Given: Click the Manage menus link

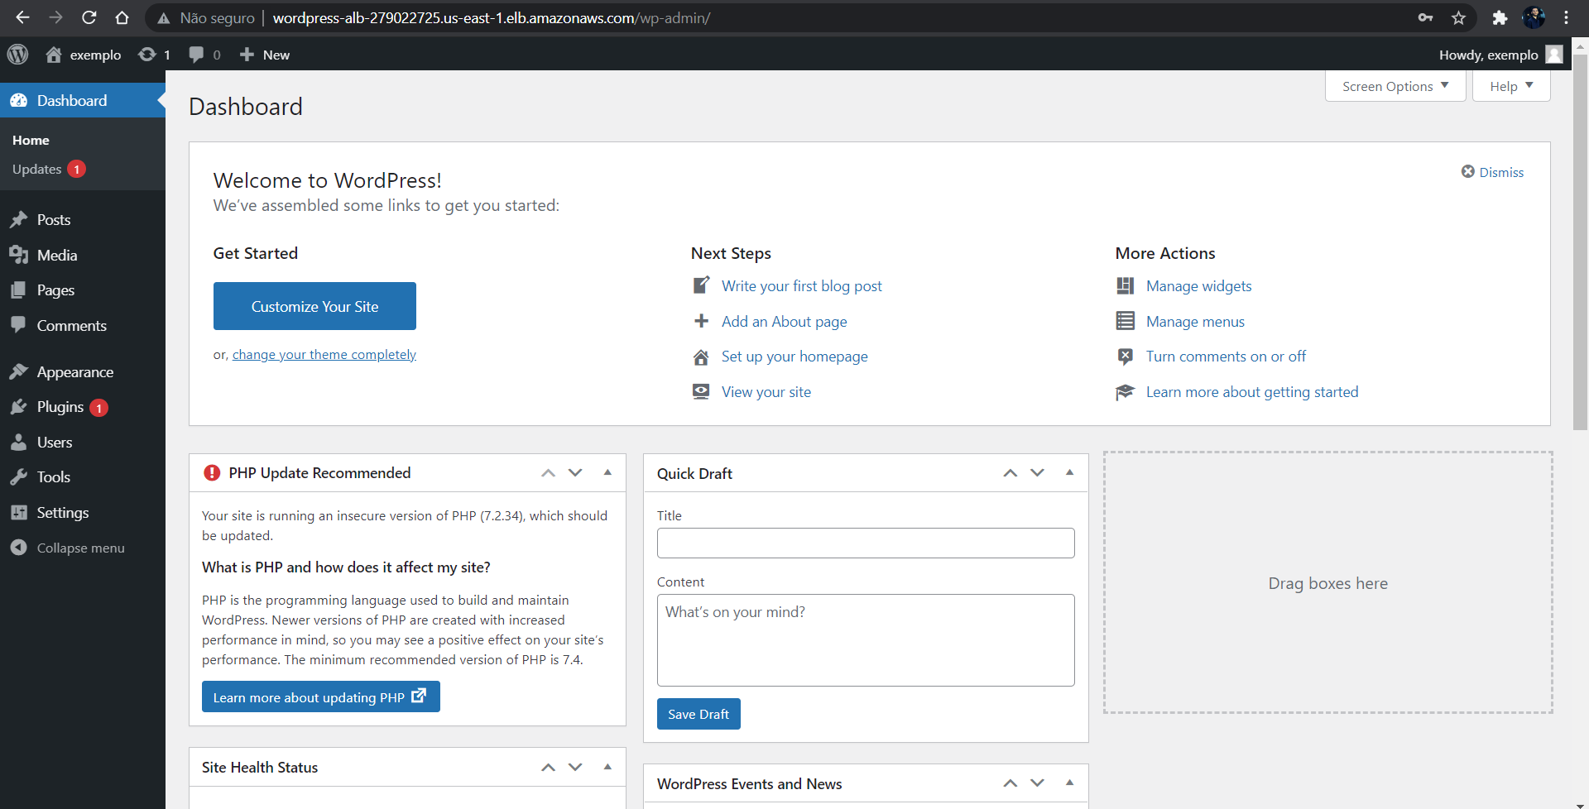Looking at the screenshot, I should 1195,322.
